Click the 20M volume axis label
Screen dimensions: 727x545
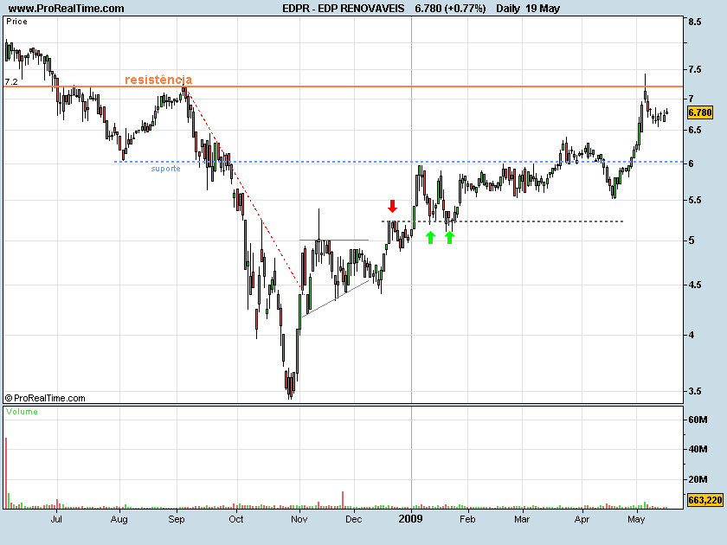[698, 479]
